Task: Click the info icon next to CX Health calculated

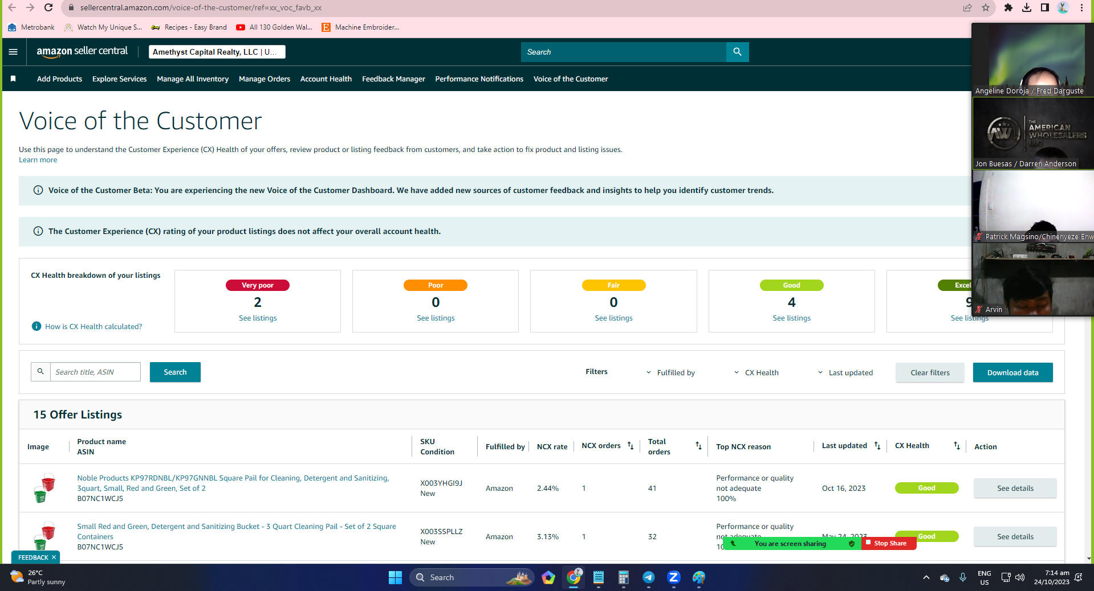Action: tap(36, 326)
